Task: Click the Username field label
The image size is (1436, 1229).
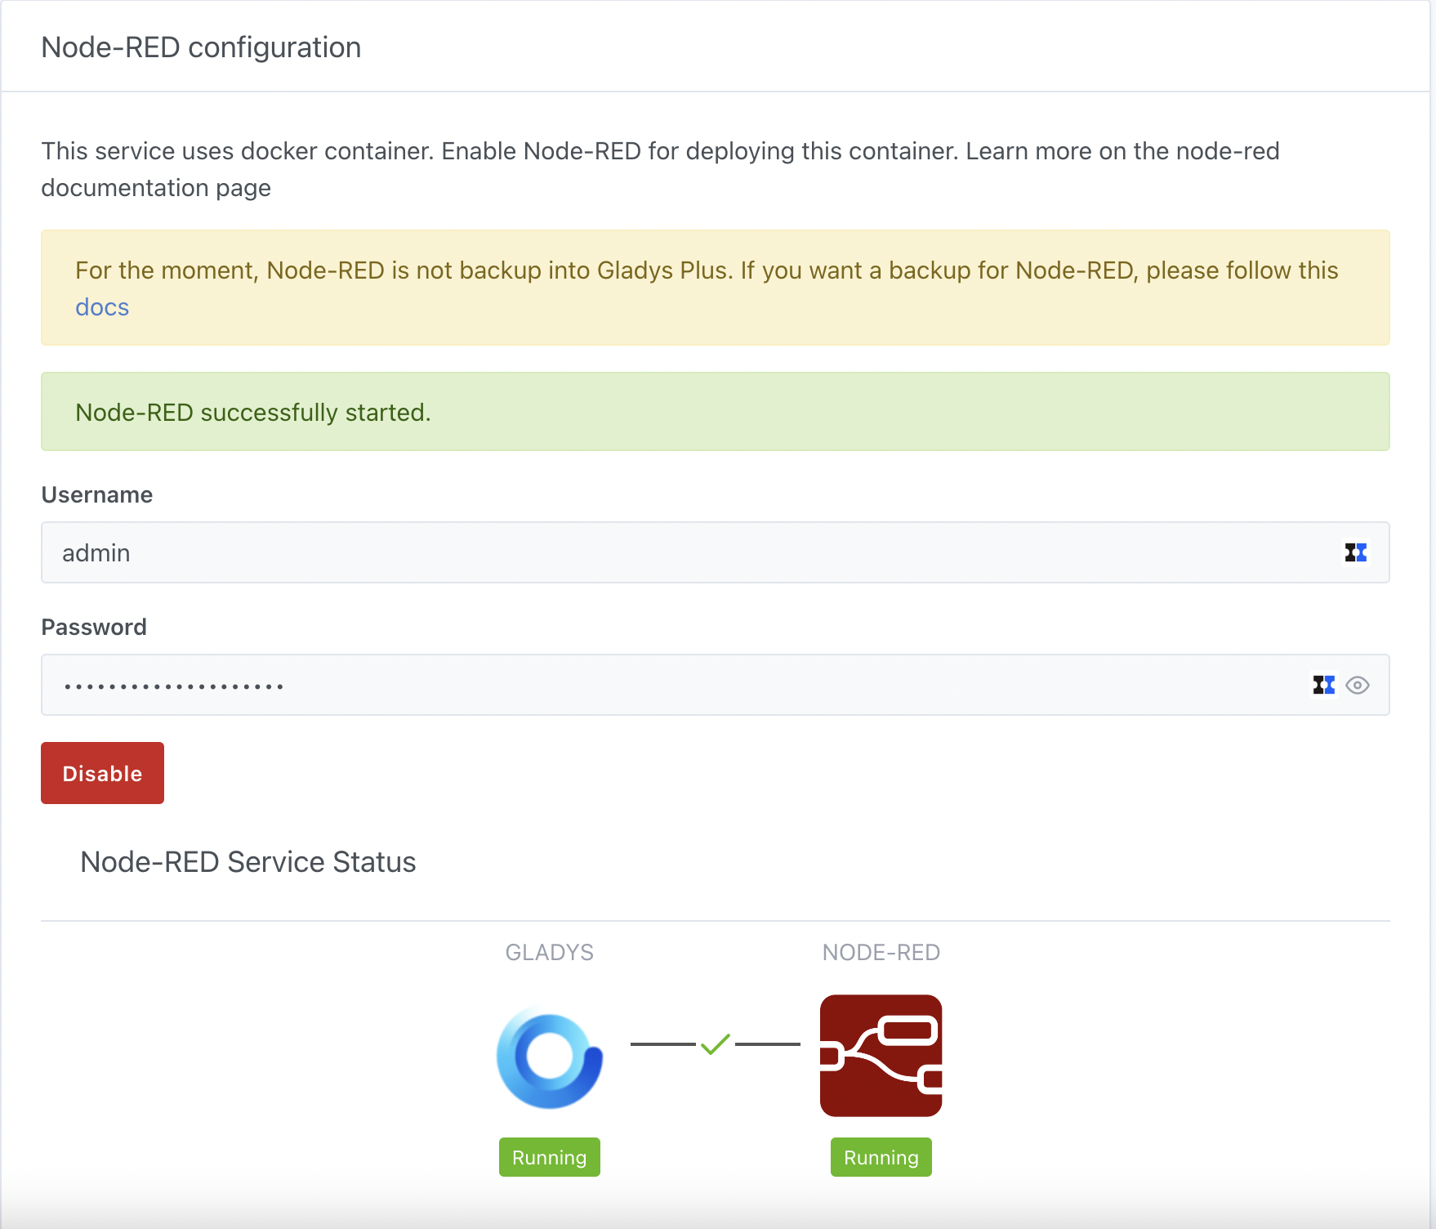Action: [96, 494]
